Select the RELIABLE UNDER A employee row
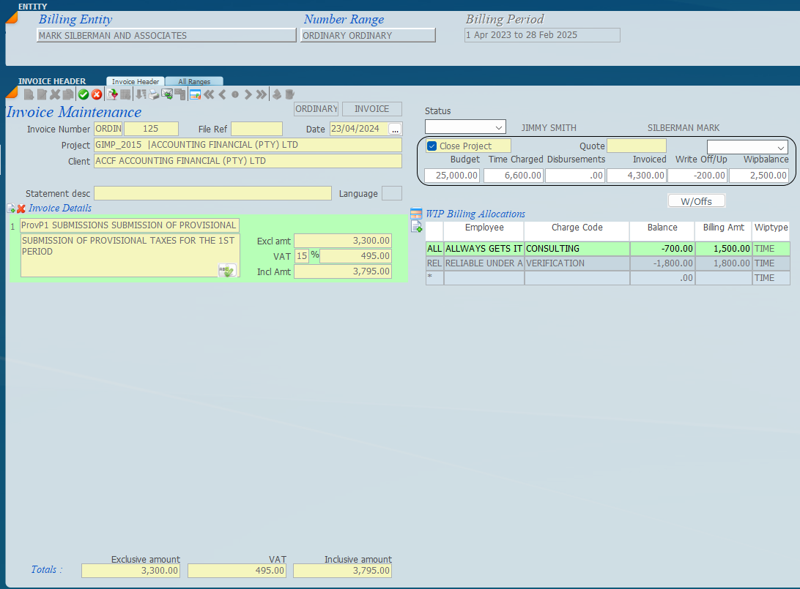 click(x=484, y=263)
